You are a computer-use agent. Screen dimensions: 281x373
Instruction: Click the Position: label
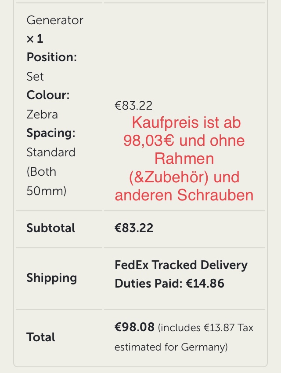(x=52, y=57)
